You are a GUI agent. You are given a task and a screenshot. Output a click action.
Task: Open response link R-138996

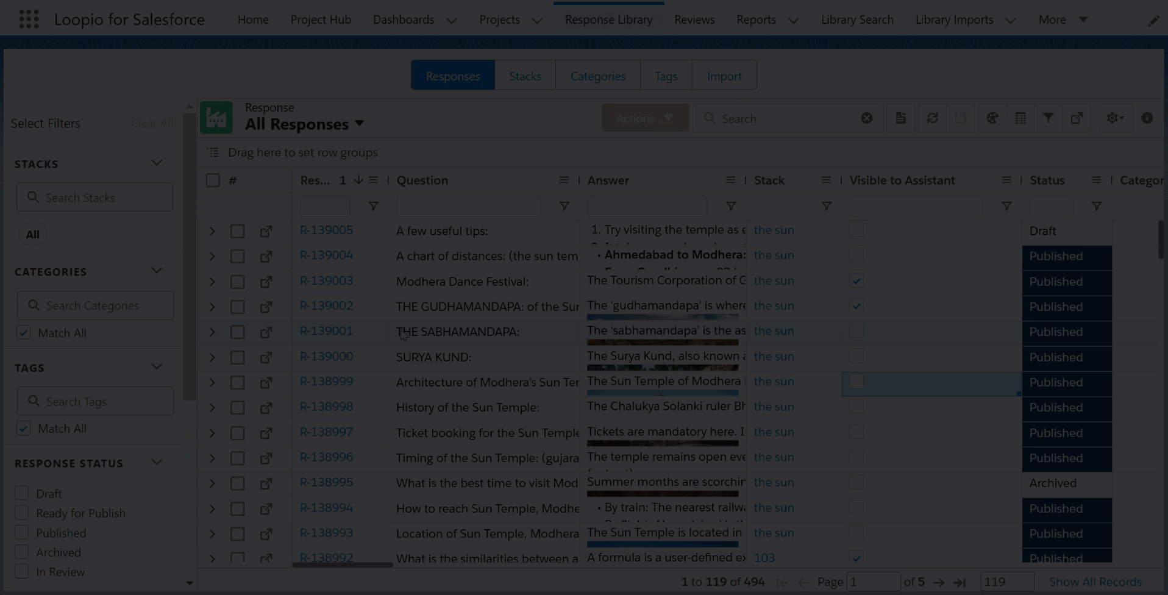pos(326,457)
